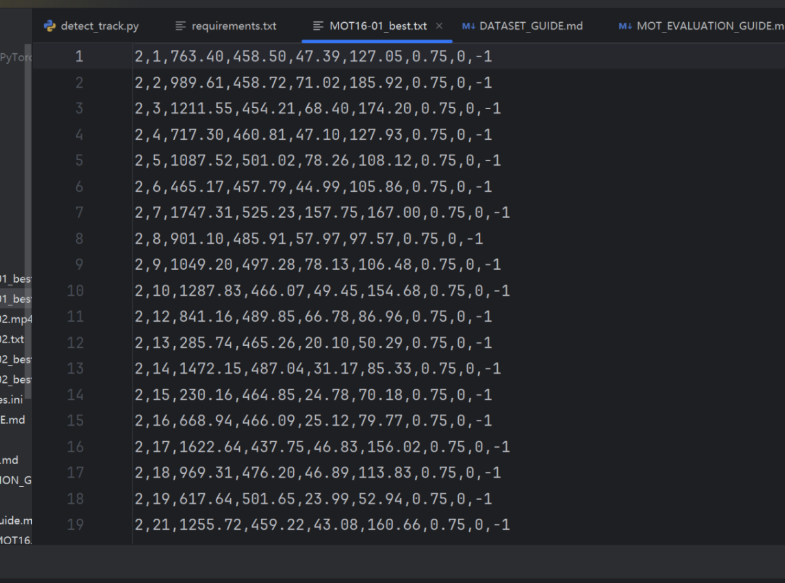The width and height of the screenshot is (785, 583).
Task: Click the Python icon on detect_track.py tab
Action: 49,26
